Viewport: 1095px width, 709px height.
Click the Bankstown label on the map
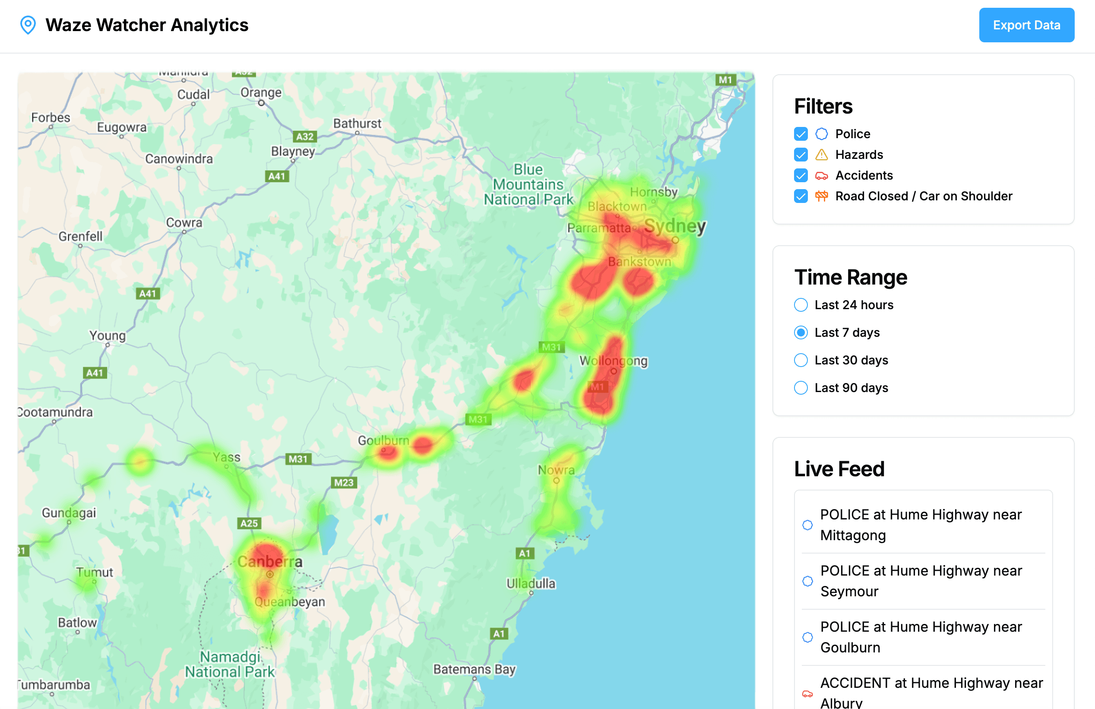639,261
